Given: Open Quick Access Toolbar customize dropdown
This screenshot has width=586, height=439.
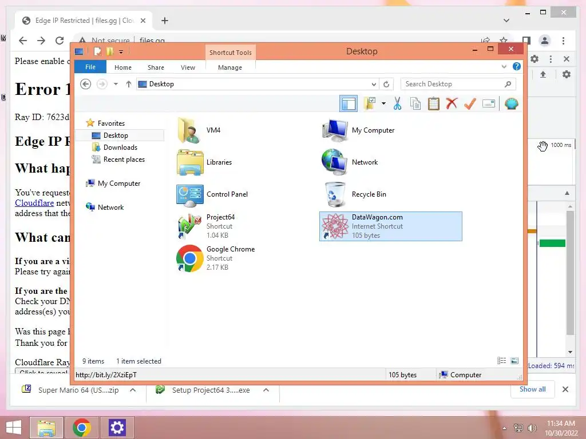Looking at the screenshot, I should [x=121, y=51].
